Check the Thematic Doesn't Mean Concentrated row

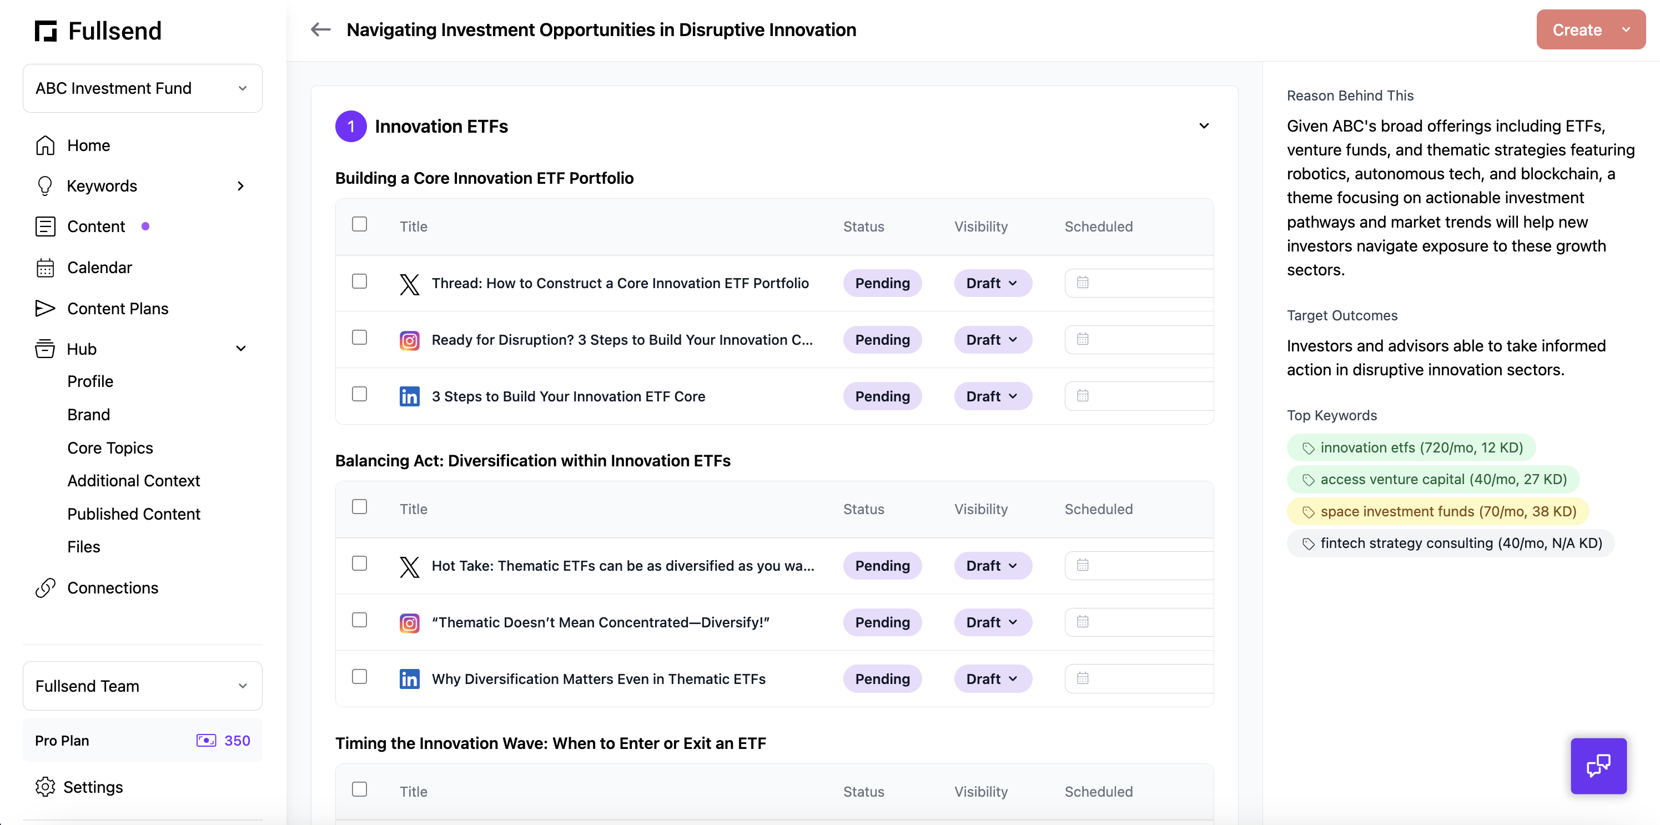tap(360, 620)
